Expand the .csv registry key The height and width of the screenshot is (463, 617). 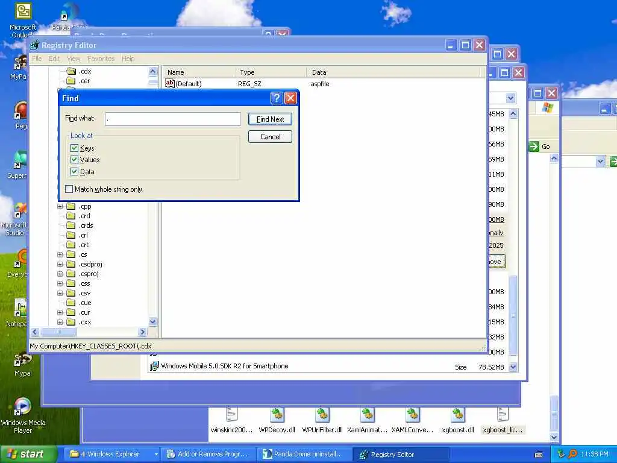[x=60, y=294]
